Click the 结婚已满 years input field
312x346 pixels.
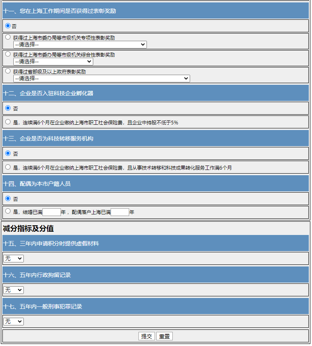click(52, 212)
